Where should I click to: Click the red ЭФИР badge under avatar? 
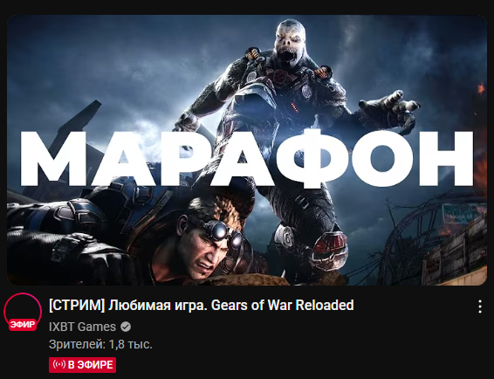[23, 325]
